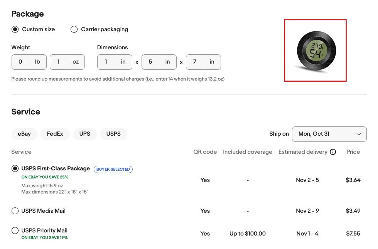
Task: Click the Service section heading
Action: pos(26,112)
